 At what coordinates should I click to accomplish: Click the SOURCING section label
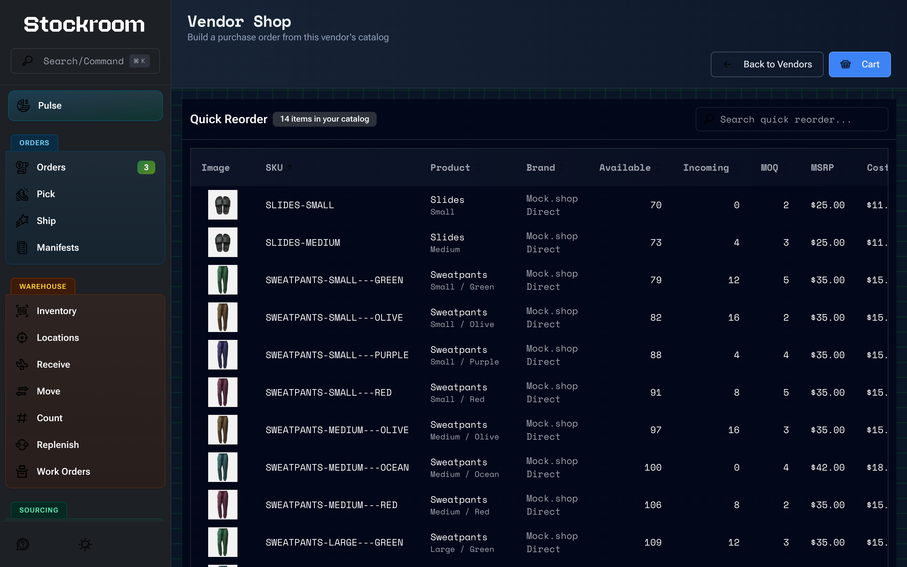[x=39, y=510]
